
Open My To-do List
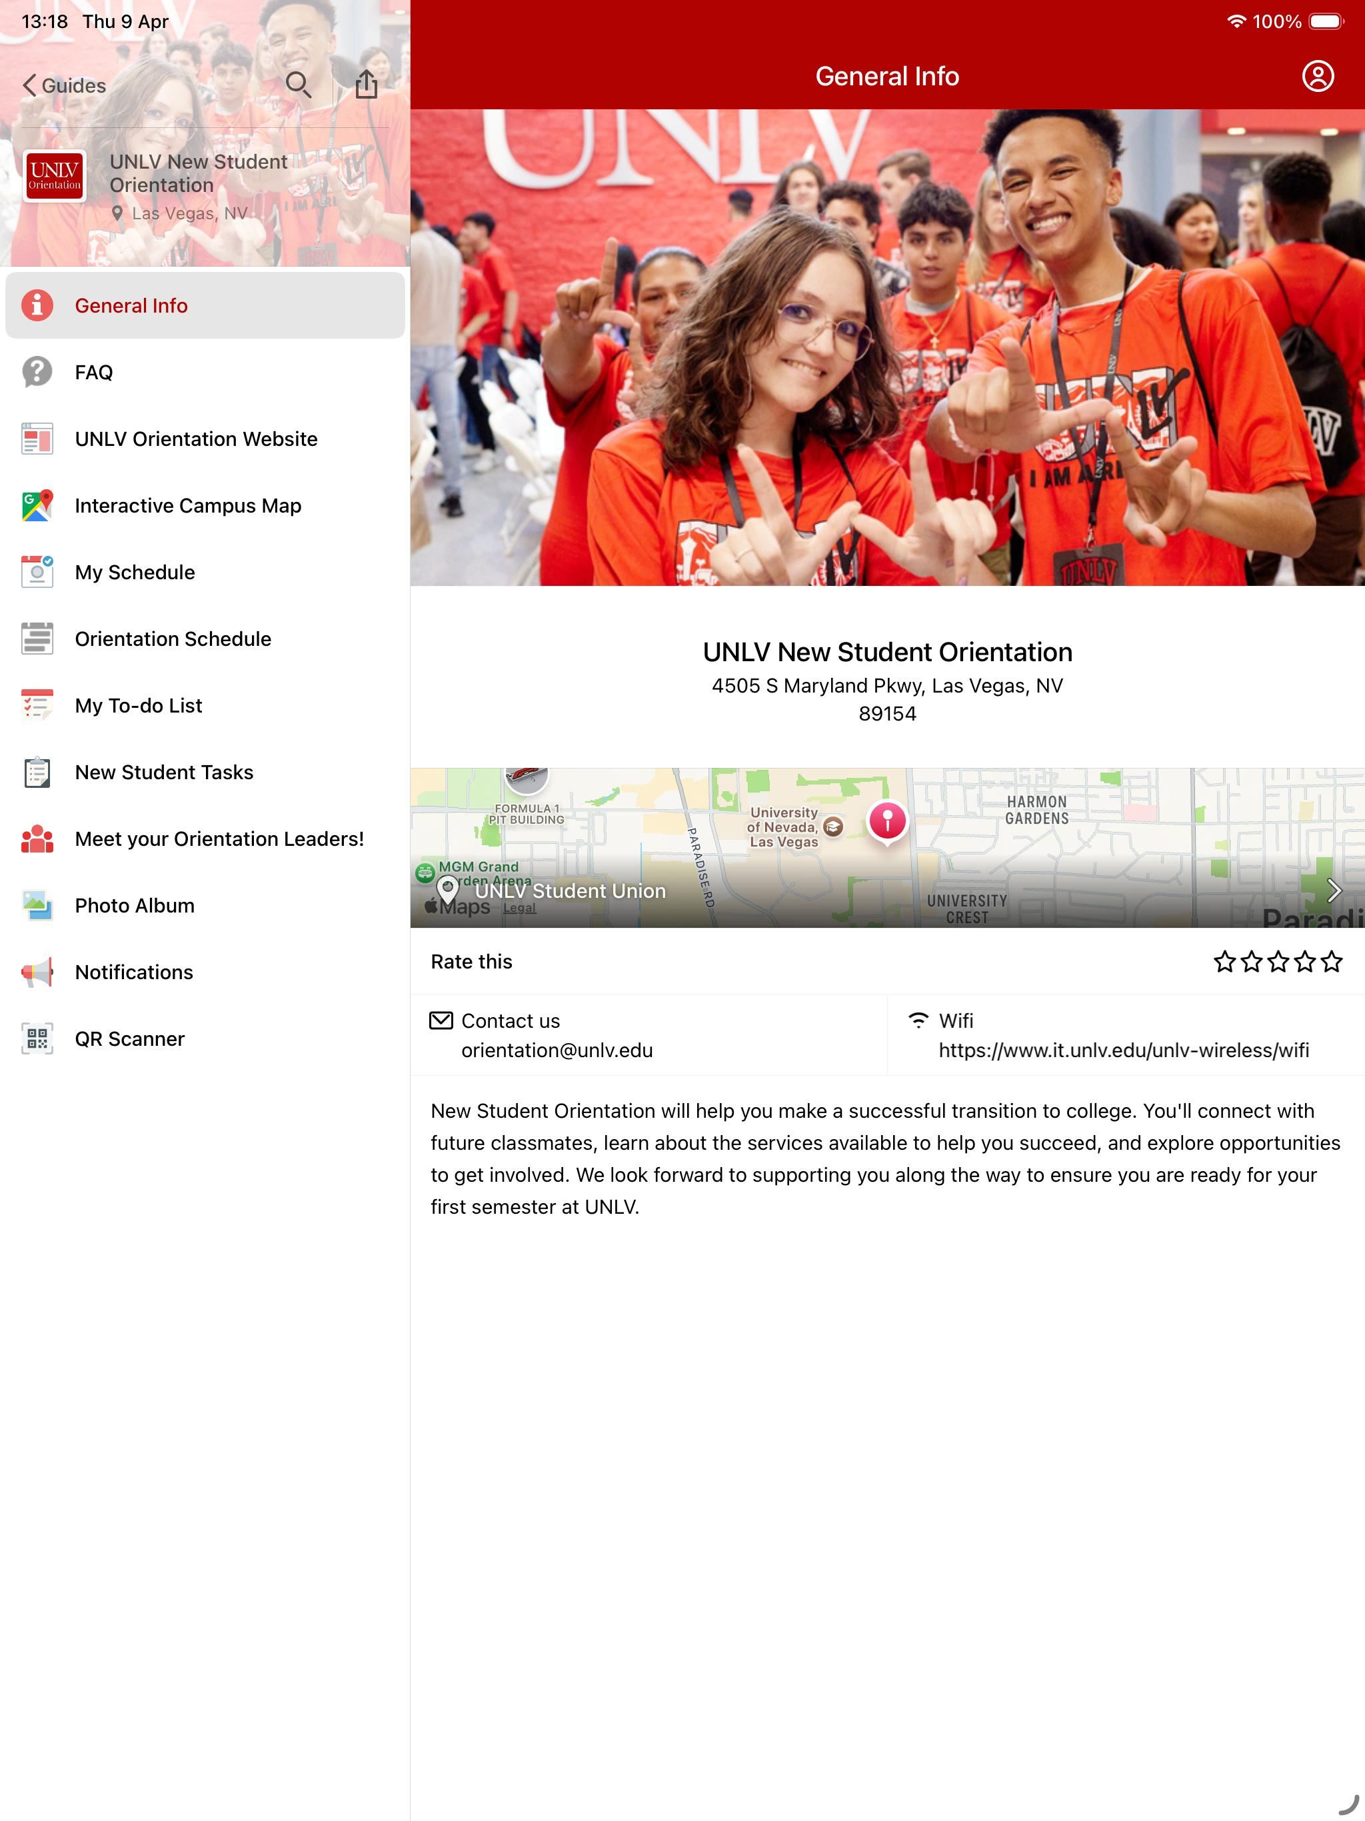click(205, 705)
